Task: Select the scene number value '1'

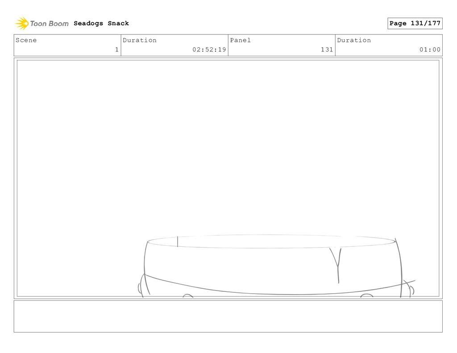Action: pos(117,50)
